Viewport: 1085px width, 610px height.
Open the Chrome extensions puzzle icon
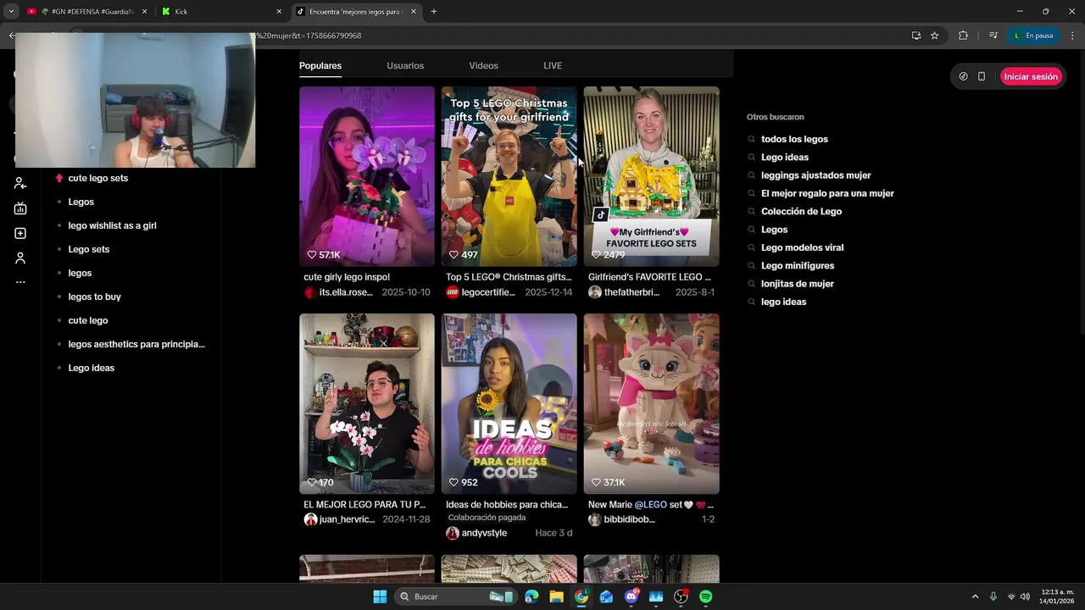click(x=963, y=36)
